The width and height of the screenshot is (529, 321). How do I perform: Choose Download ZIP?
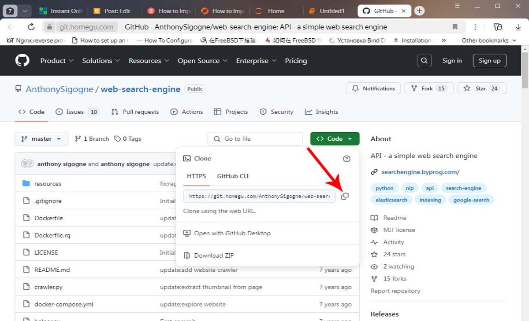point(209,255)
